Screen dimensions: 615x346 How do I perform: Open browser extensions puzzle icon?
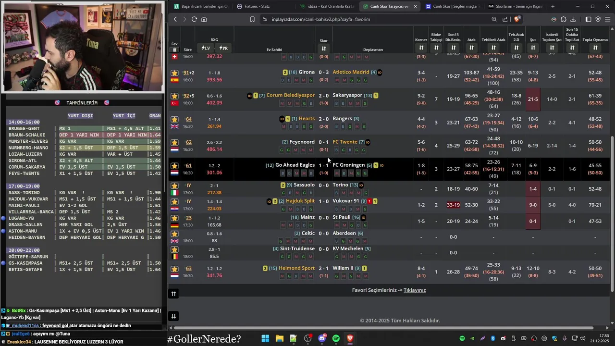[x=564, y=19]
